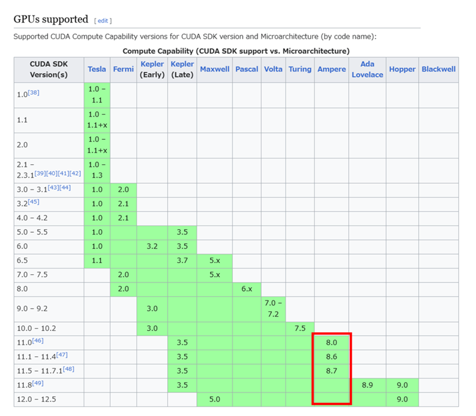The height and width of the screenshot is (416, 476).
Task: Click the Volta column header link
Action: (x=273, y=69)
